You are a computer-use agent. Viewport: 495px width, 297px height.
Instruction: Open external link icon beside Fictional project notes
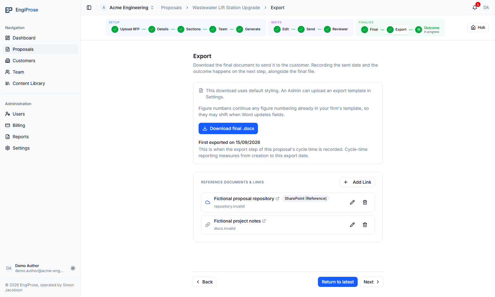(x=264, y=221)
